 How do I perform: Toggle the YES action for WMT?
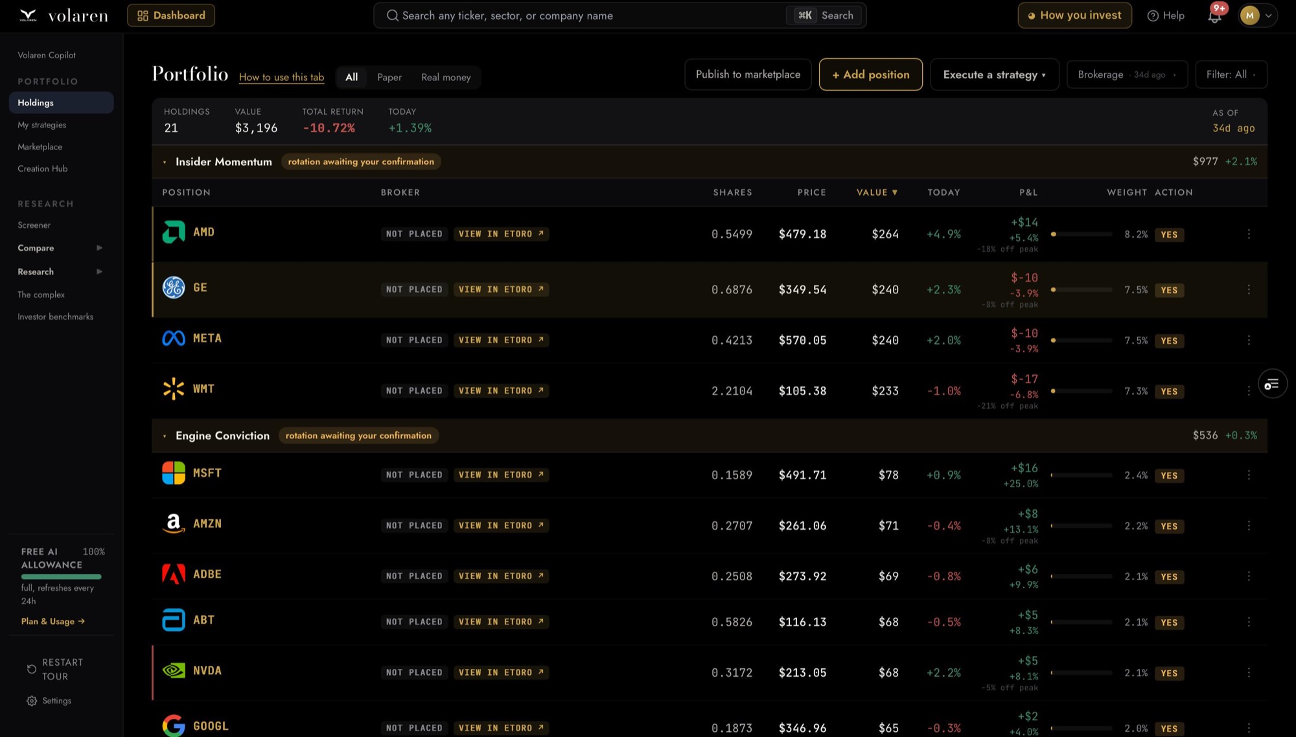click(x=1169, y=391)
